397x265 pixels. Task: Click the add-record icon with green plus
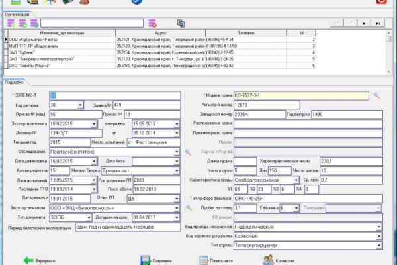click(x=22, y=23)
